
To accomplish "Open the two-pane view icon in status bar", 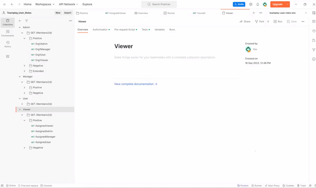I will 310,185.
